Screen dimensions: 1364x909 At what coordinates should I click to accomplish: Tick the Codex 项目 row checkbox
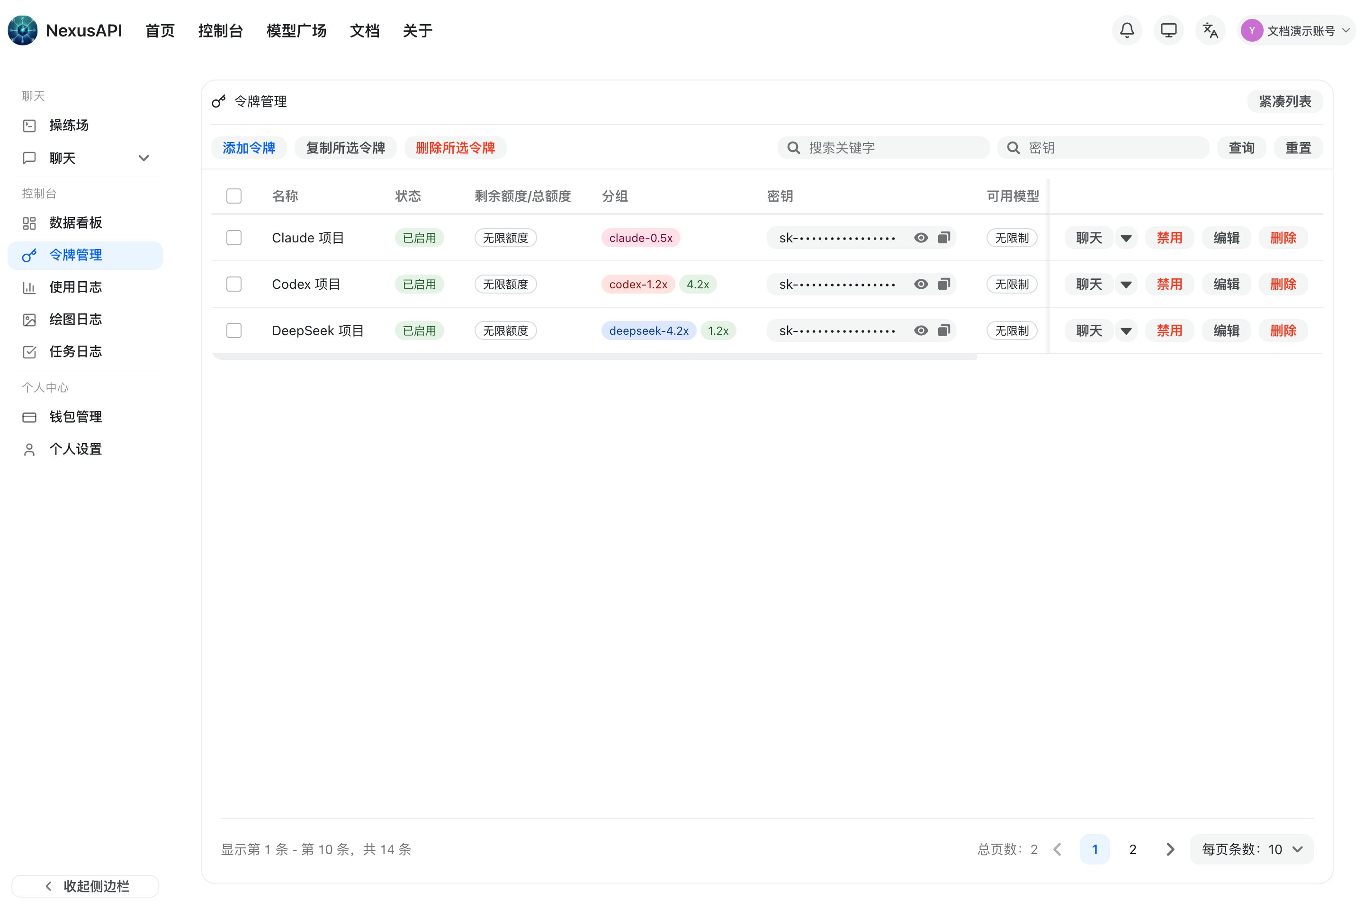[x=233, y=284]
